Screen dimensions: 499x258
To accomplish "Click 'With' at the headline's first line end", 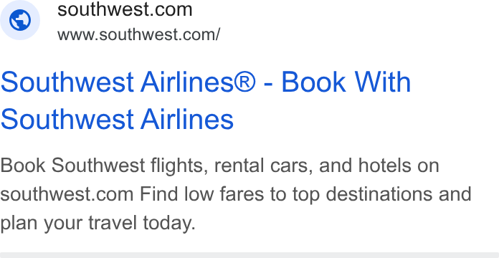I will pyautogui.click(x=383, y=82).
